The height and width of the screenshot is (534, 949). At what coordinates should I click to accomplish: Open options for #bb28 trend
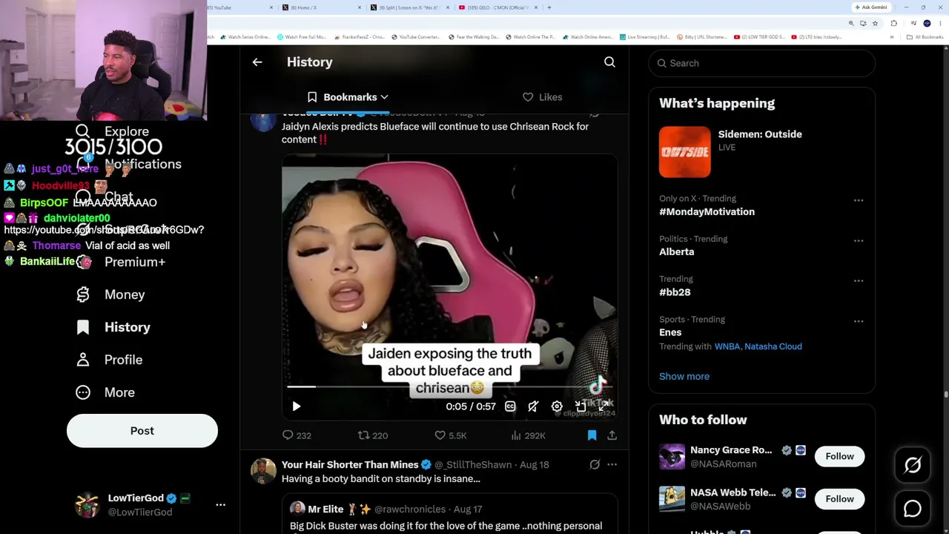(x=859, y=280)
